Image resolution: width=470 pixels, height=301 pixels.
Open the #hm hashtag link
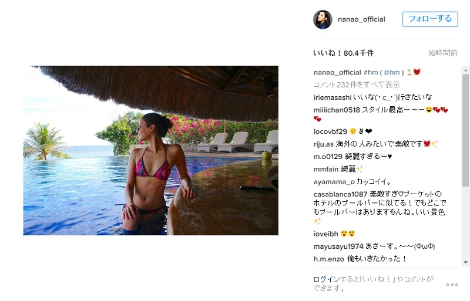pyautogui.click(x=371, y=73)
